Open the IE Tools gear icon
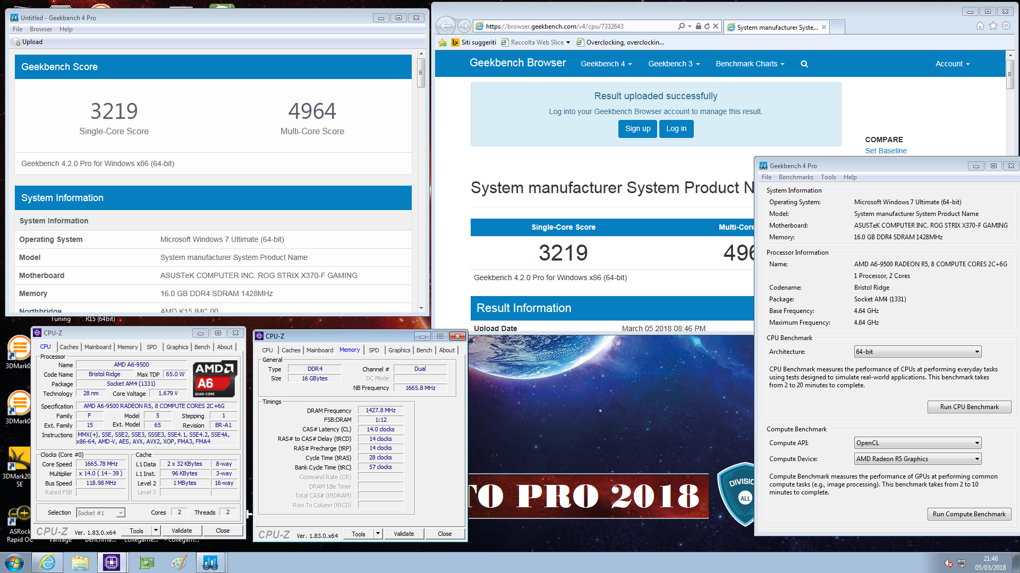Viewport: 1020px width, 573px height. (x=1006, y=26)
